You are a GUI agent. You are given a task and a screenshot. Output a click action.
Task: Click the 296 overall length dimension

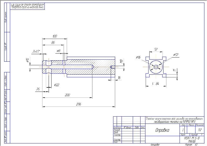click(79, 104)
